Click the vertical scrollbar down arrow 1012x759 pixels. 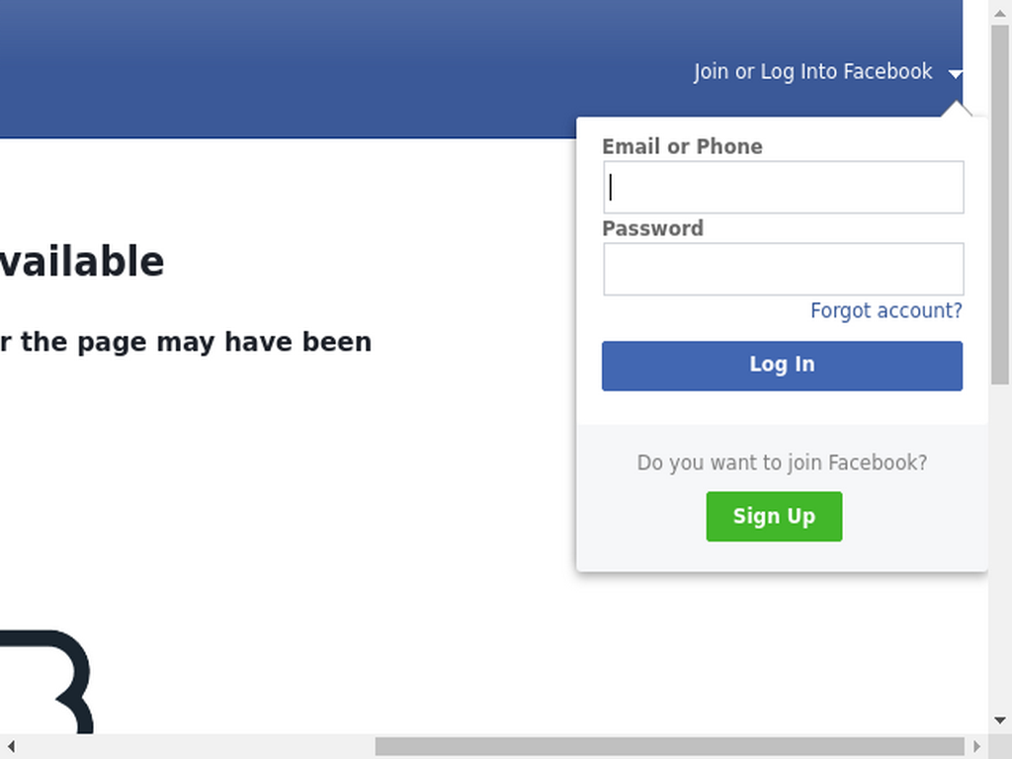[1000, 719]
